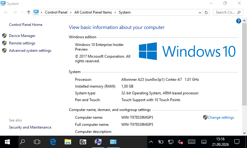Open address bar history dropdown

[200, 12]
